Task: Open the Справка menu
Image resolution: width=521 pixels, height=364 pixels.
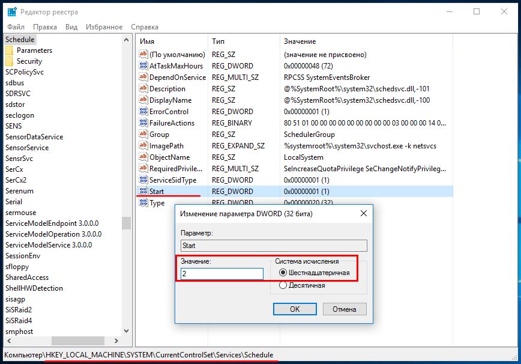Action: tap(145, 27)
